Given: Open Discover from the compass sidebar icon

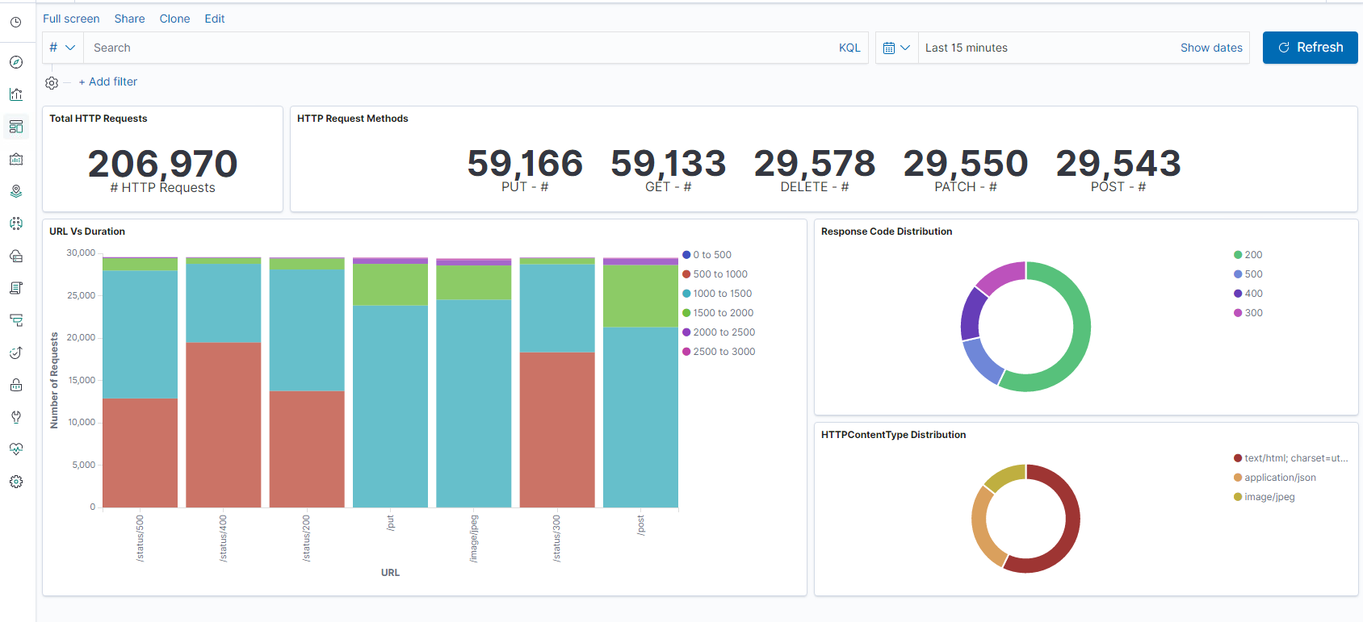Looking at the screenshot, I should pyautogui.click(x=16, y=62).
